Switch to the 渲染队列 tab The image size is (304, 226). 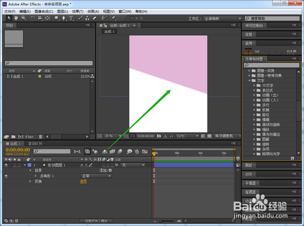tap(35, 144)
